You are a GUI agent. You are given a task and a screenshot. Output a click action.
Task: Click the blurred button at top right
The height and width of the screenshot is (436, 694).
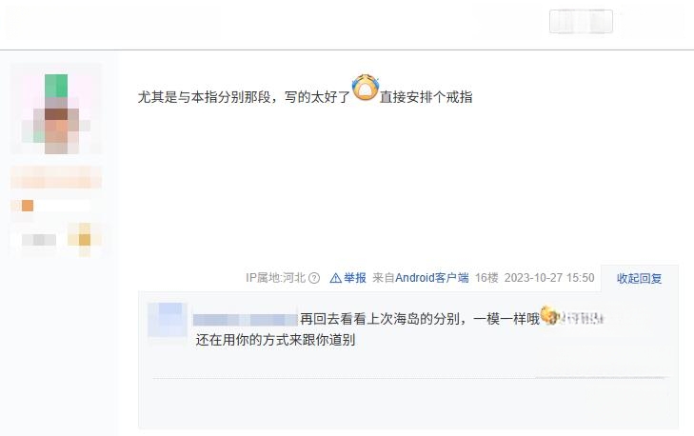[581, 21]
